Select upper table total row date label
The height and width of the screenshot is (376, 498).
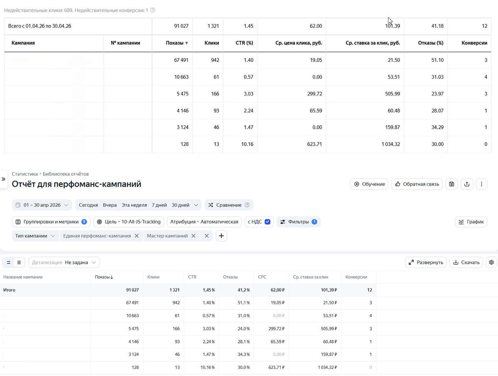coord(40,26)
